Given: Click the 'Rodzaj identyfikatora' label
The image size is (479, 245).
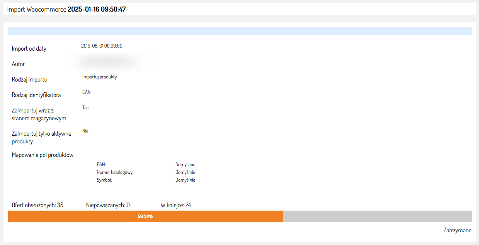Looking at the screenshot, I should [36, 95].
